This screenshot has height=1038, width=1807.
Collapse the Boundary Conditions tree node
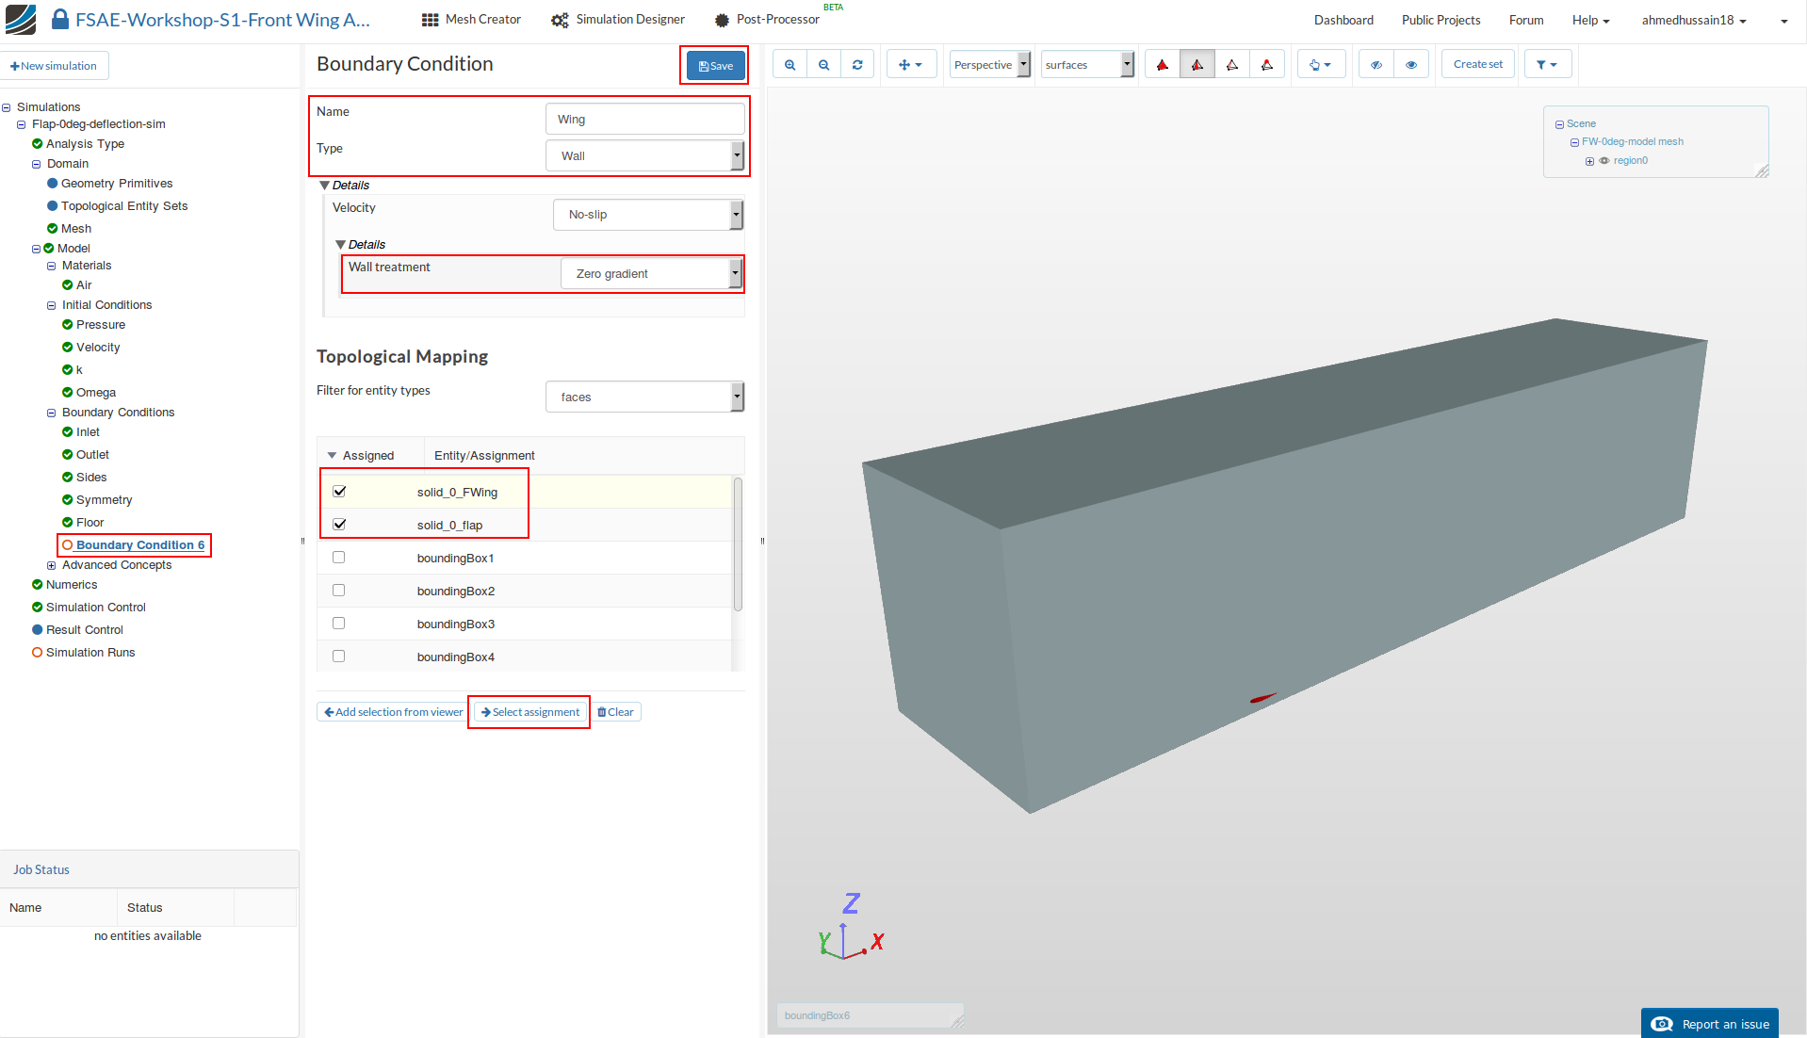51,412
